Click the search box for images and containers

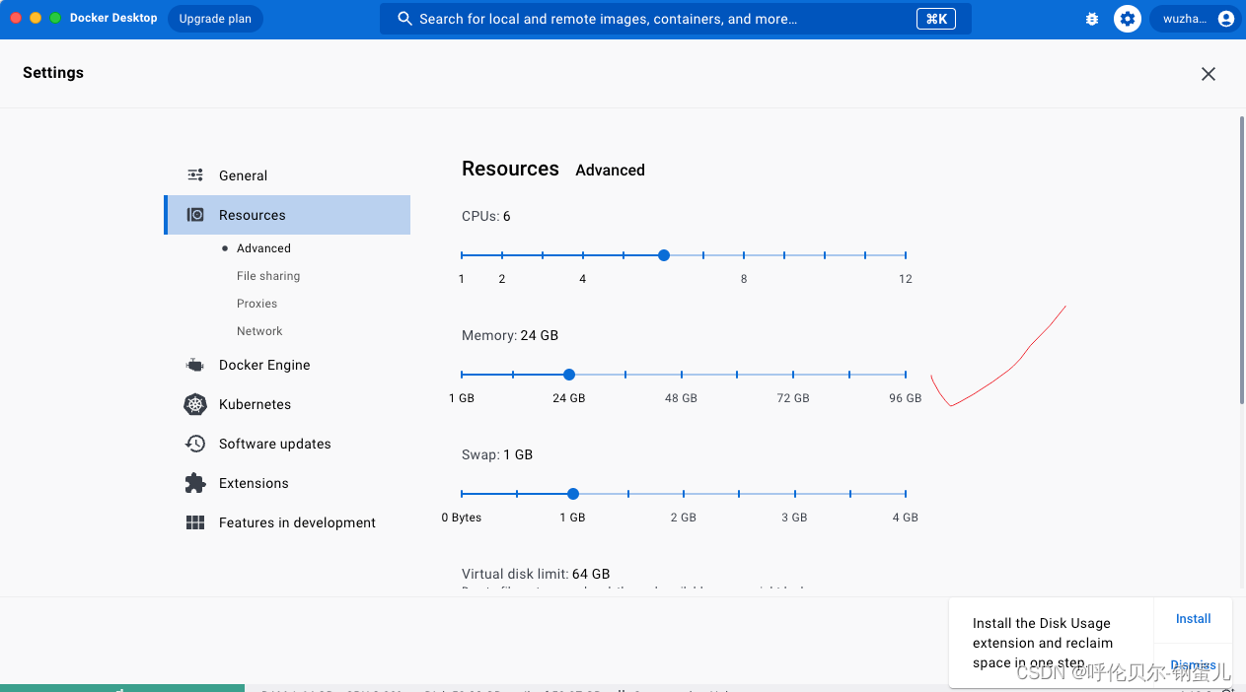(x=676, y=19)
